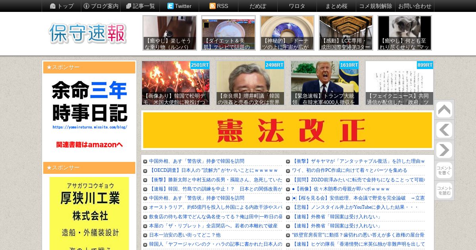Open first 中国外相、あす「警告状」持参 link
This screenshot has width=476, height=250.
(x=197, y=161)
